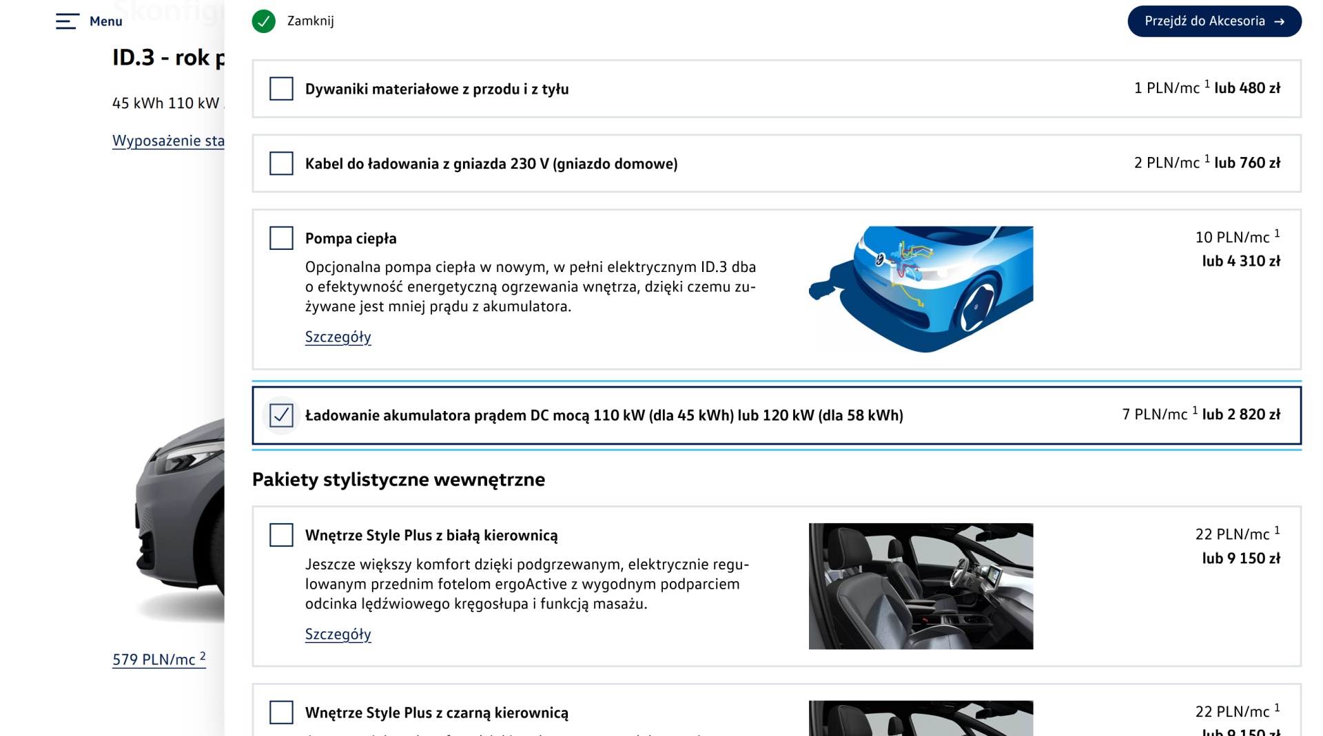Image resolution: width=1323 pixels, height=736 pixels.
Task: Click the Menu text label
Action: pos(106,21)
